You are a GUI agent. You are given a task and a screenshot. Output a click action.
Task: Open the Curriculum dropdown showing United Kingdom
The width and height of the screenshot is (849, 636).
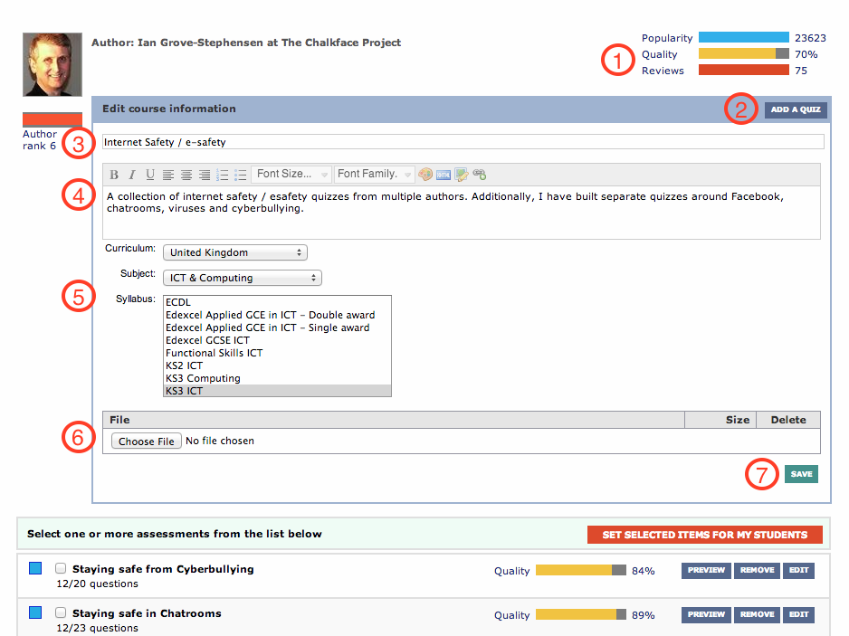(234, 252)
